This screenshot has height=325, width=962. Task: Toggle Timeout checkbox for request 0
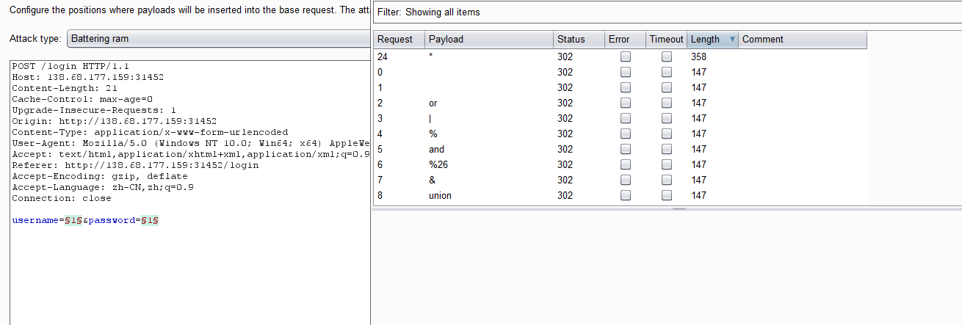coord(667,72)
